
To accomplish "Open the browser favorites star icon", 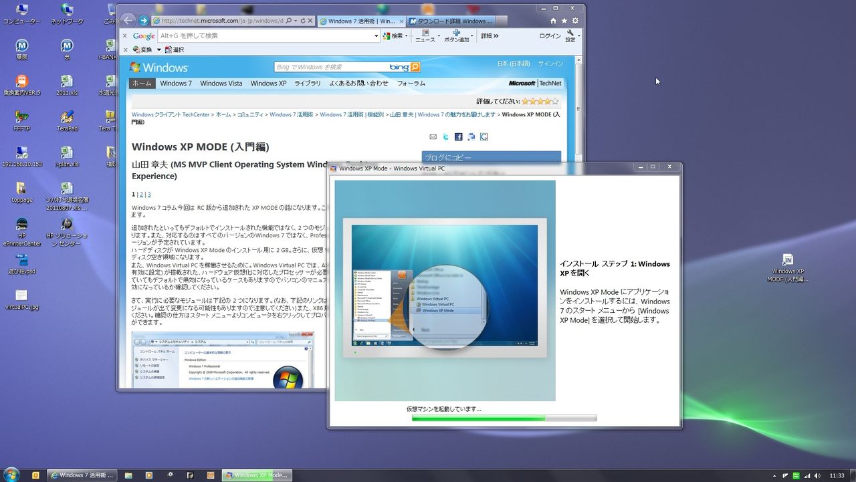I will [564, 21].
